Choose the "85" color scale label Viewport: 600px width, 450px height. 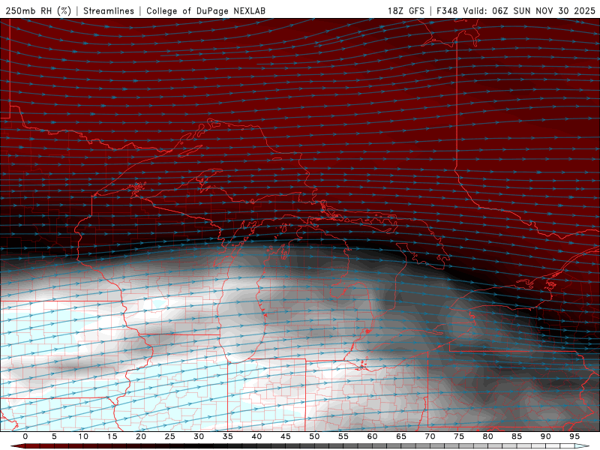517,436
